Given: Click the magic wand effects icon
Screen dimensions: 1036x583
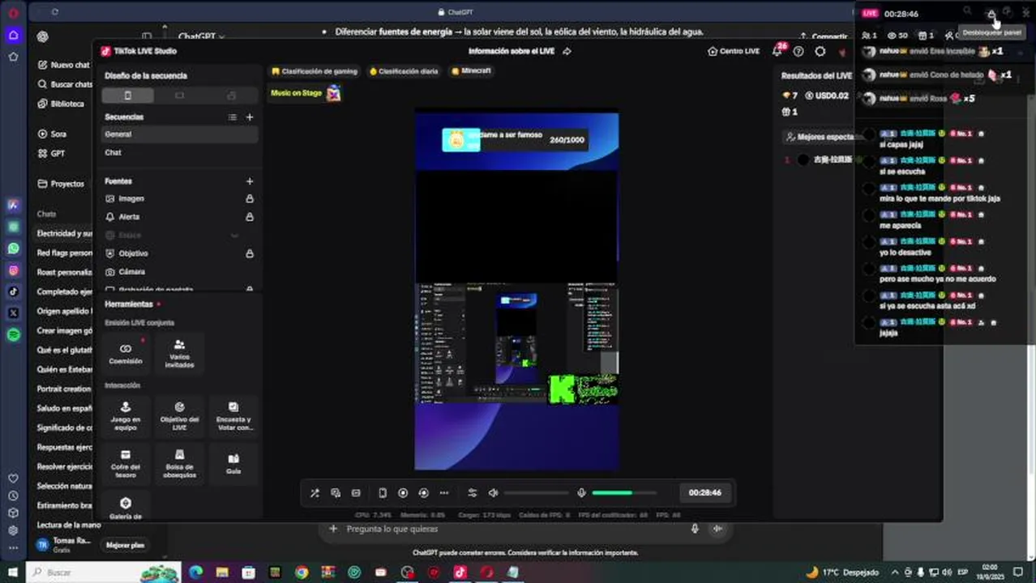Looking at the screenshot, I should point(315,493).
